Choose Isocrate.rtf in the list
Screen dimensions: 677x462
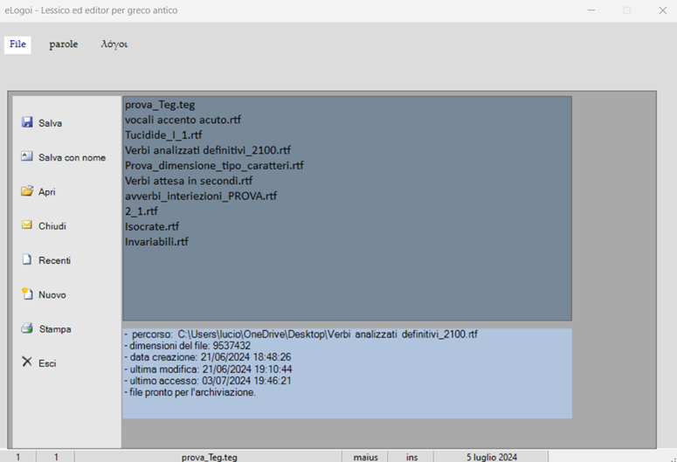point(151,226)
